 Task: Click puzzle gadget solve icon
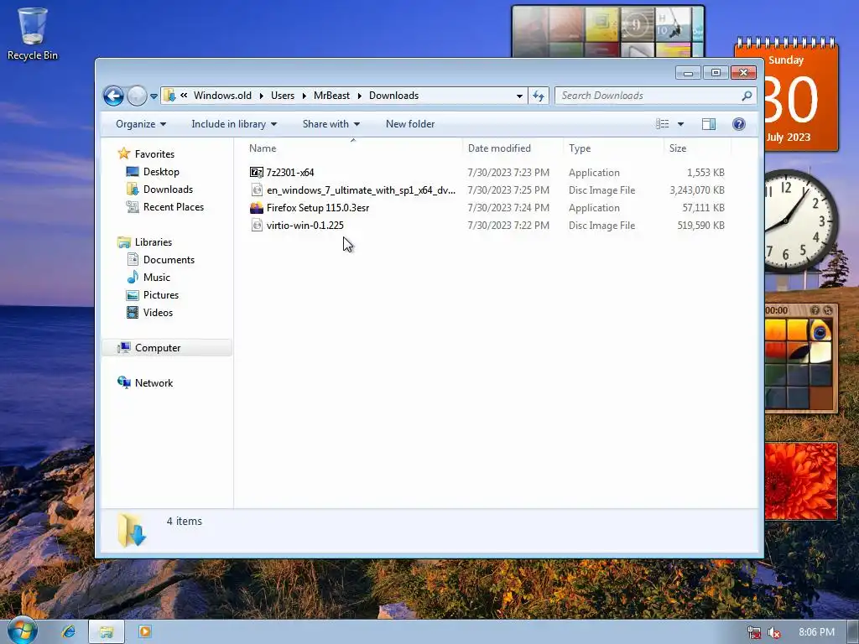[828, 310]
